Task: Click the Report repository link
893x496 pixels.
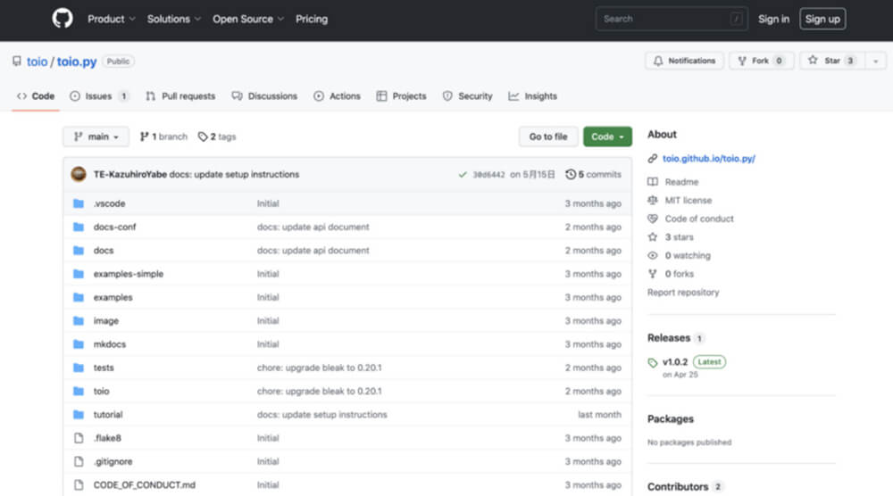Action: click(x=683, y=293)
